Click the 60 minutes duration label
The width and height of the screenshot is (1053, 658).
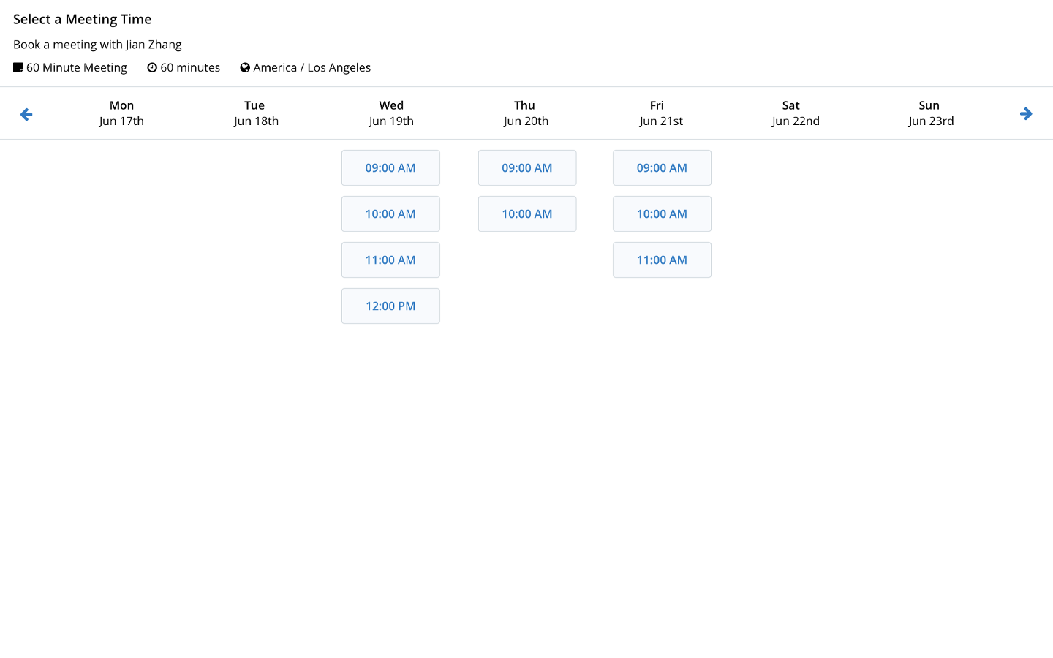click(x=190, y=68)
